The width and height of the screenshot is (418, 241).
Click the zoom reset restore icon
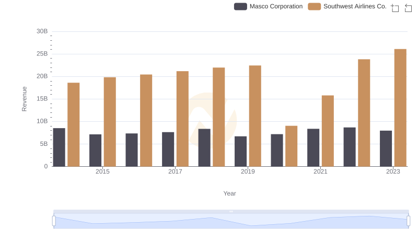408,8
